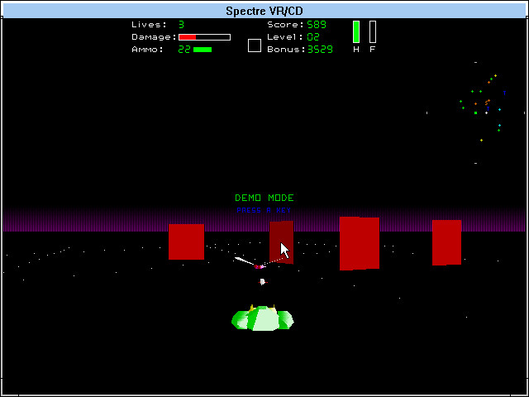Click the widest red pillar
This screenshot has width=529, height=397.
[360, 243]
